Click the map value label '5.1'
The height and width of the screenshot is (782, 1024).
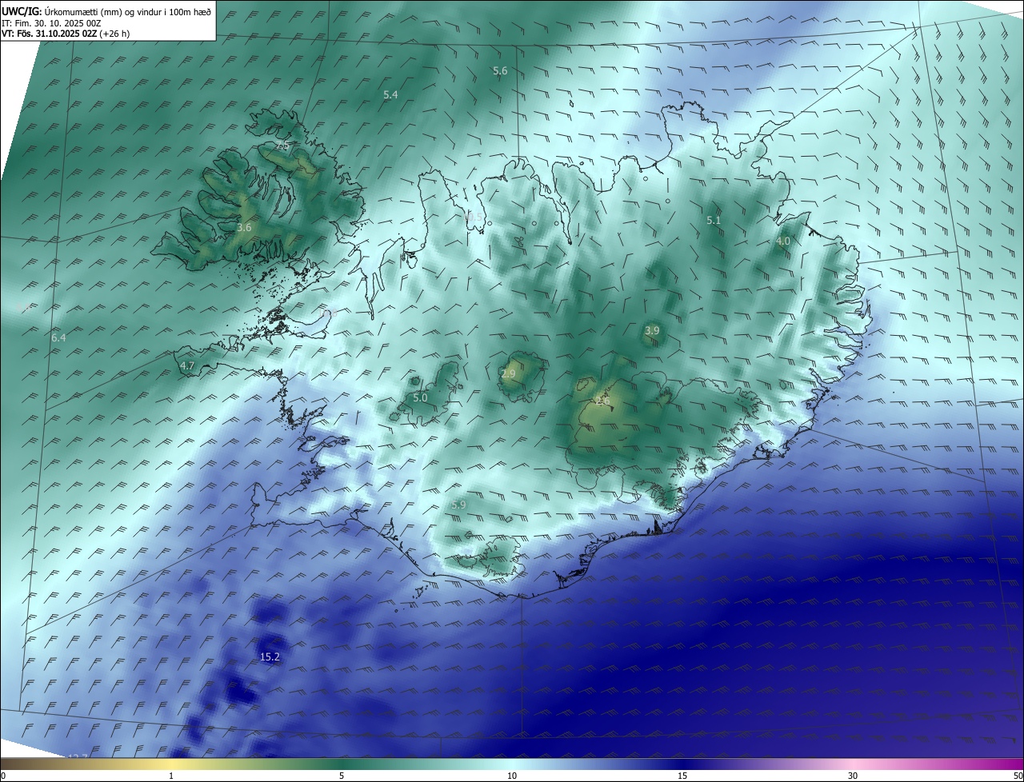tap(714, 221)
